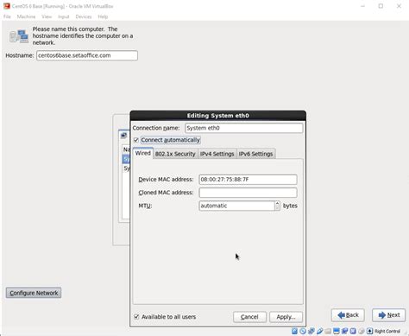This screenshot has width=409, height=336.
Task: Open the Input menu
Action: tap(64, 16)
